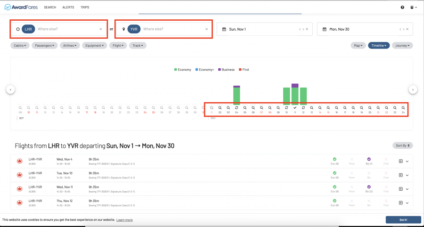
Task: Expand the Thu, Nov 12 flight details chevron
Action: pos(407,203)
